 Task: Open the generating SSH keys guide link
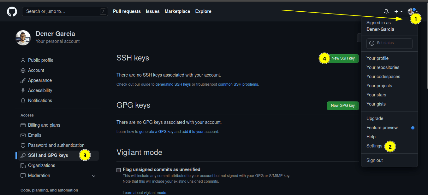click(173, 84)
